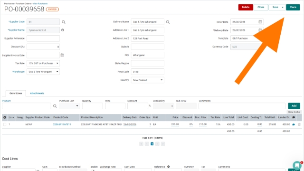Focus the Product entry field
Screen dimensions: 304x171
pyautogui.click(x=27, y=106)
